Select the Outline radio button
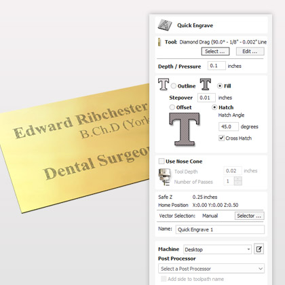 [174, 86]
